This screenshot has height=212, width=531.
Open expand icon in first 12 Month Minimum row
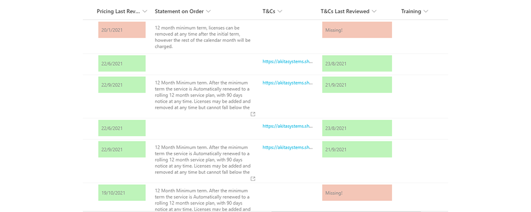253,114
